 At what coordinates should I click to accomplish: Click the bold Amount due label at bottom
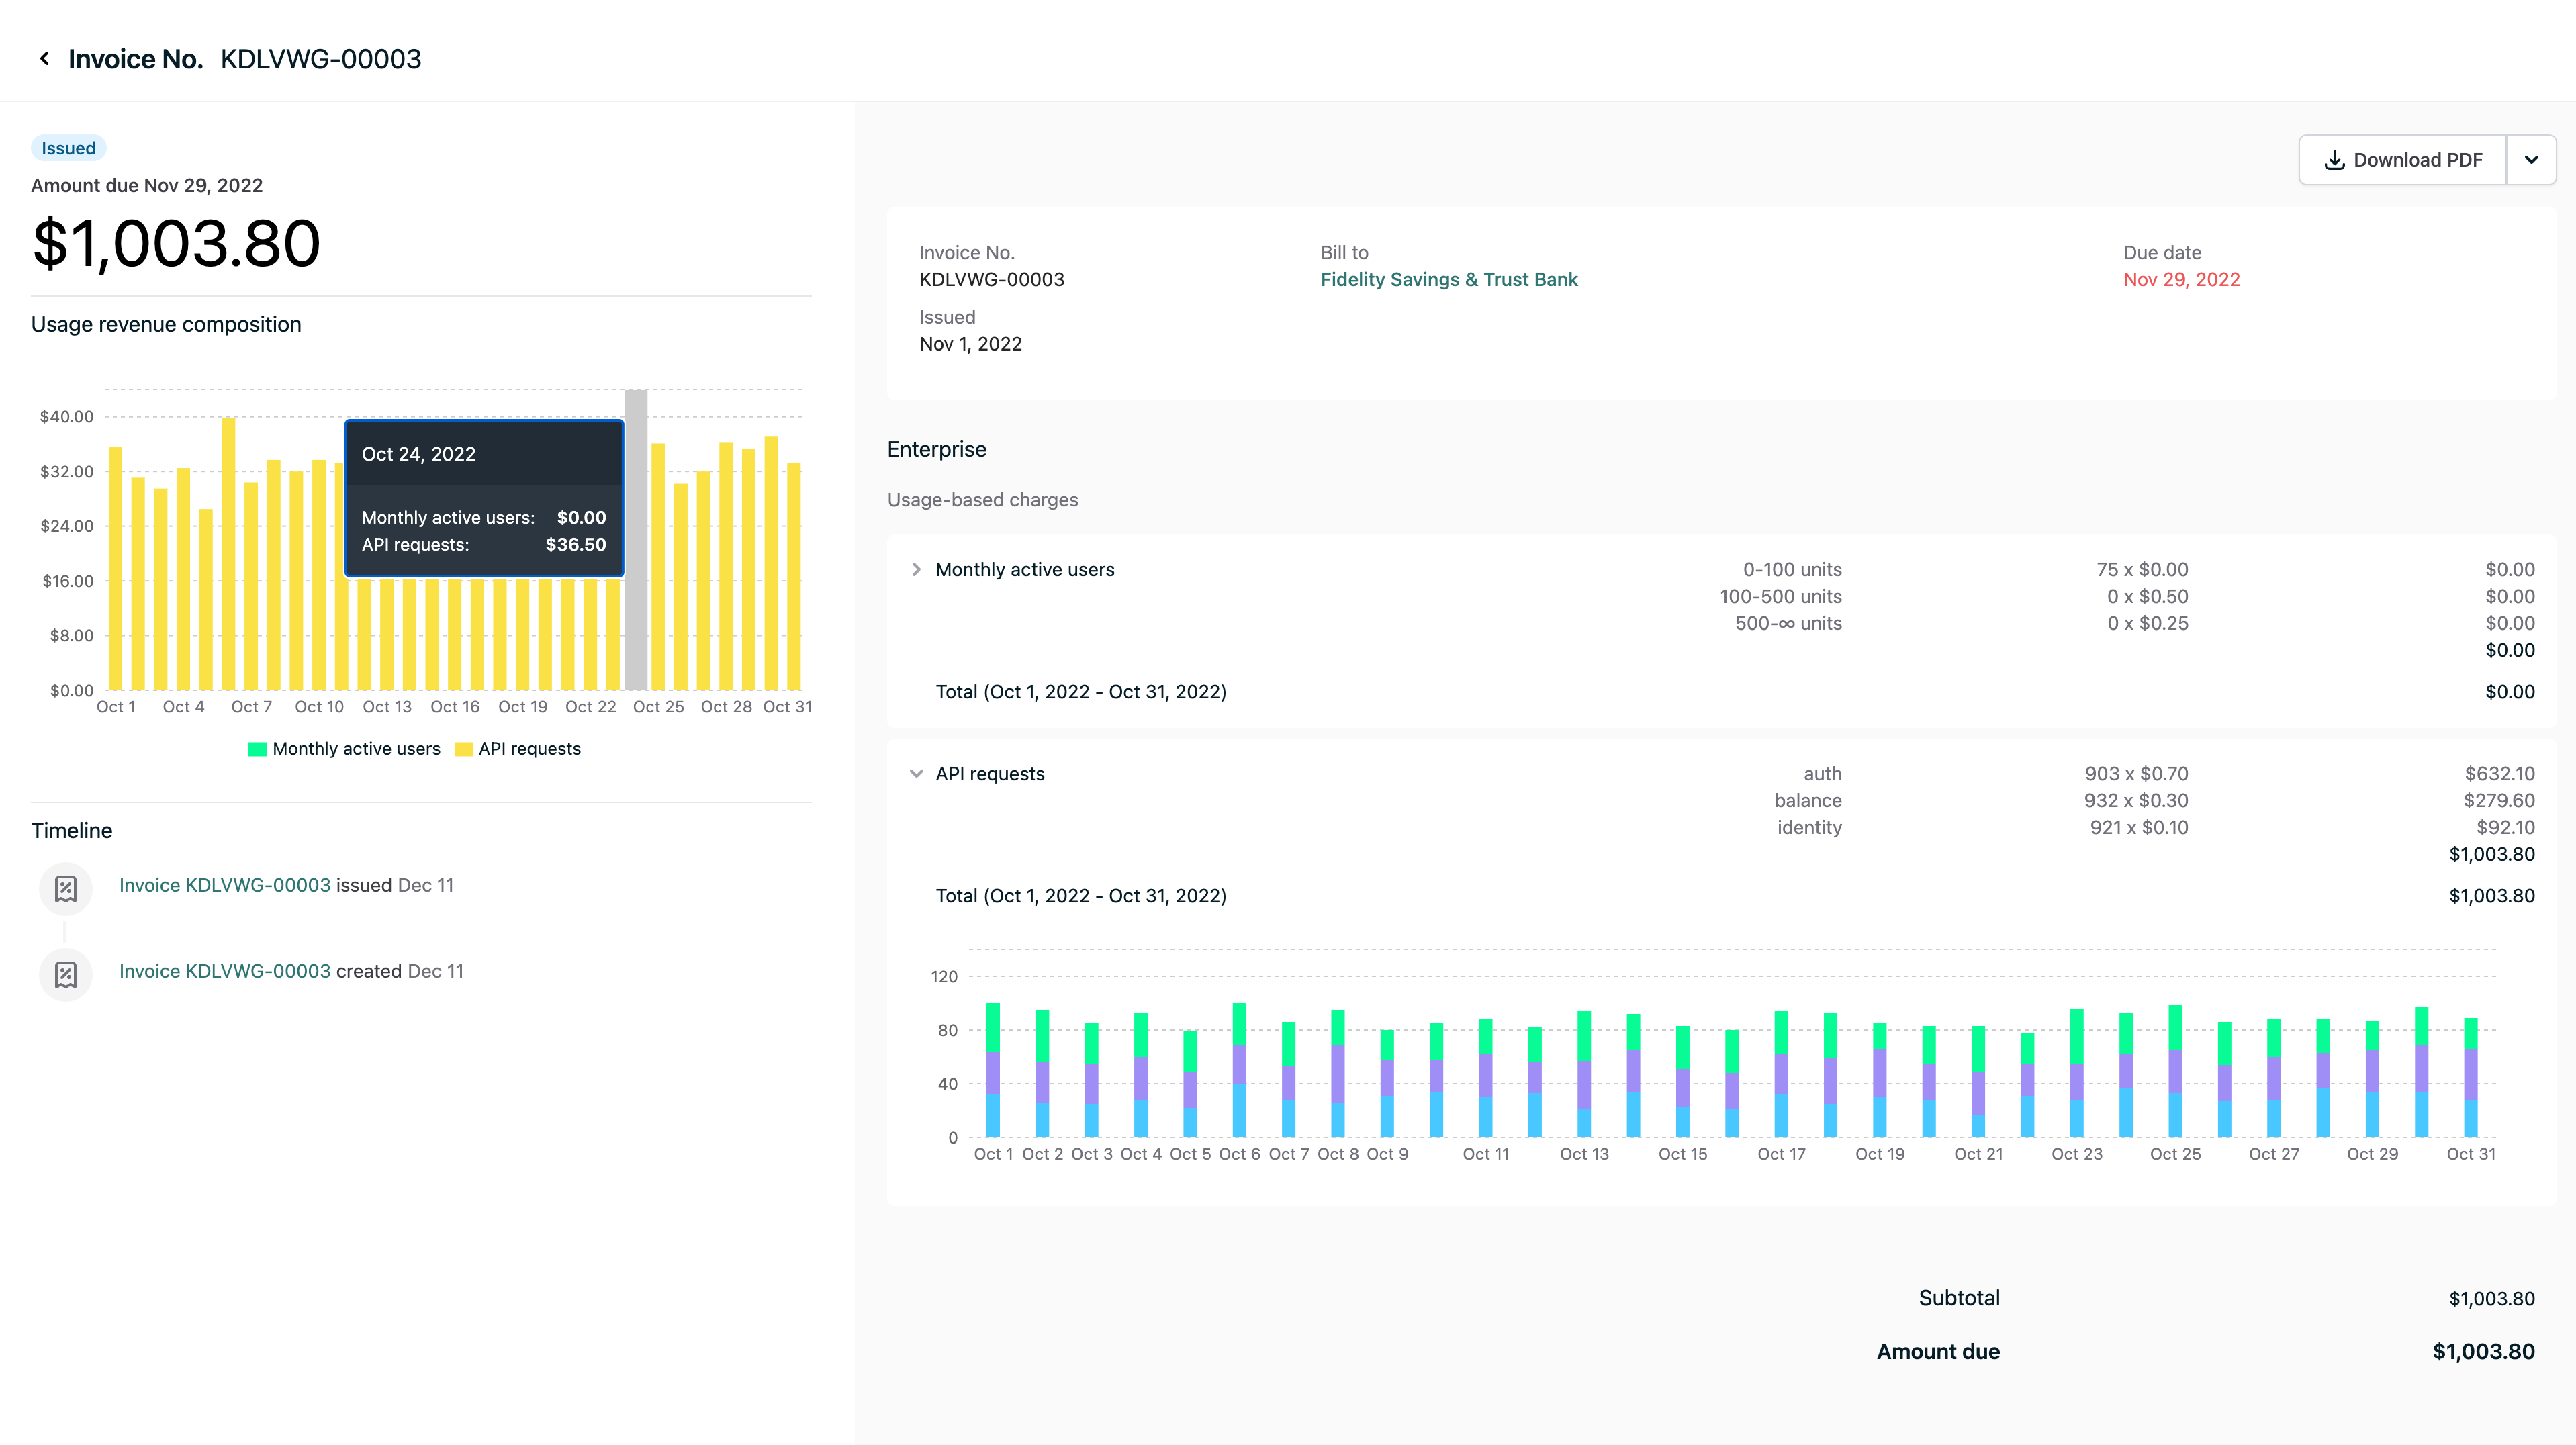coord(1938,1352)
